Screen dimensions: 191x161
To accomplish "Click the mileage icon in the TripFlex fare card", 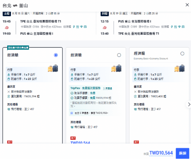I will click(72, 127).
